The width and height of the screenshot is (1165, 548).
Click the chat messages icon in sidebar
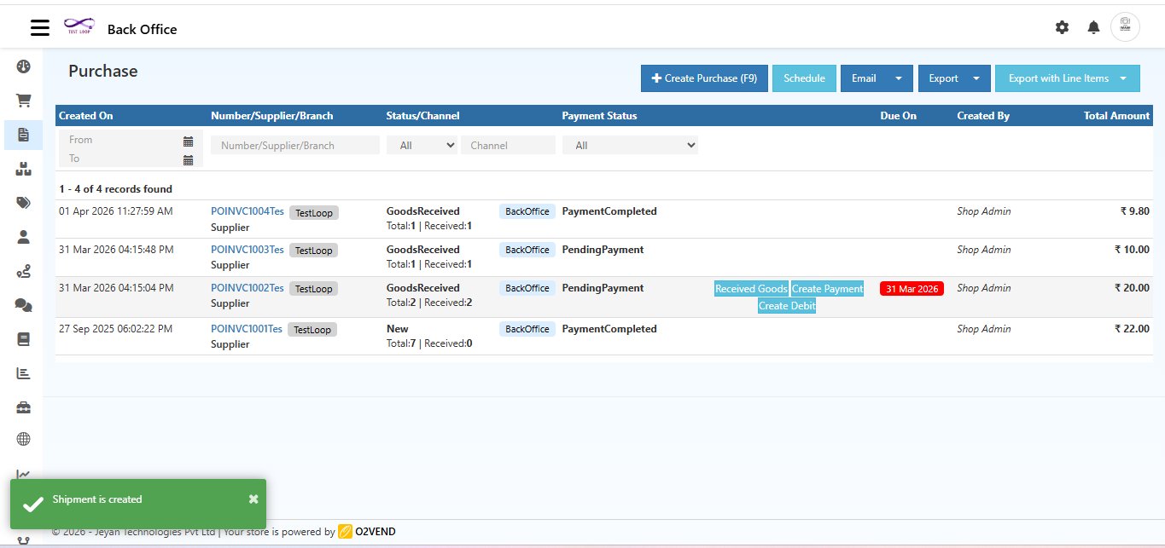click(23, 305)
